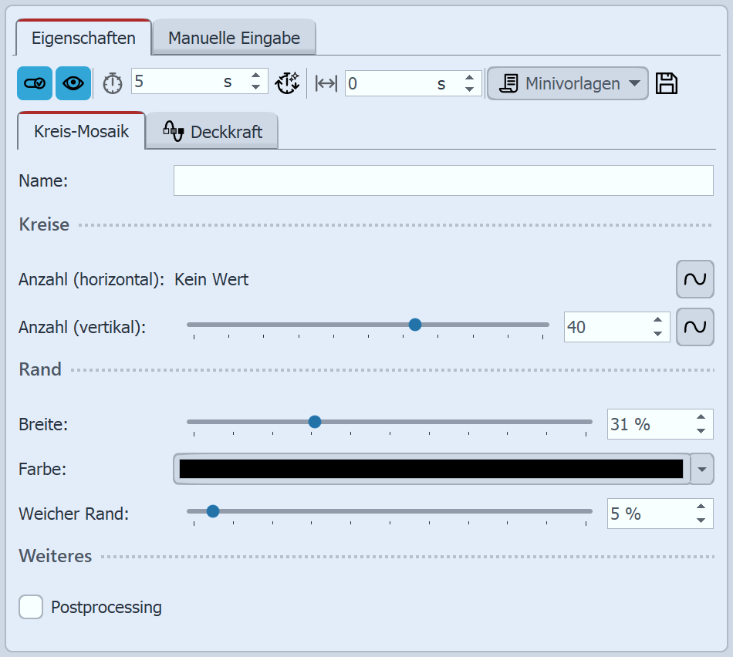Open curve editor for Anzahl (vertikal)
The image size is (733, 657).
tap(694, 327)
